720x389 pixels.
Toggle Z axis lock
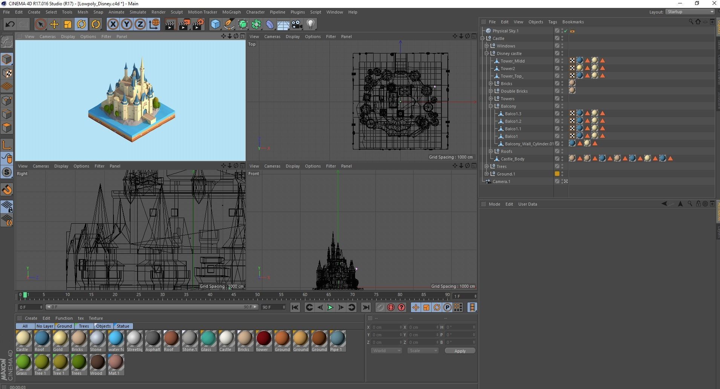140,24
